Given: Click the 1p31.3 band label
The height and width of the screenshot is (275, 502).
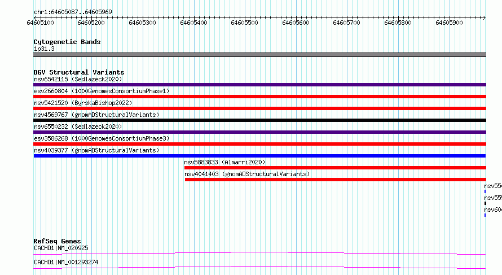Looking at the screenshot, I should pos(44,49).
